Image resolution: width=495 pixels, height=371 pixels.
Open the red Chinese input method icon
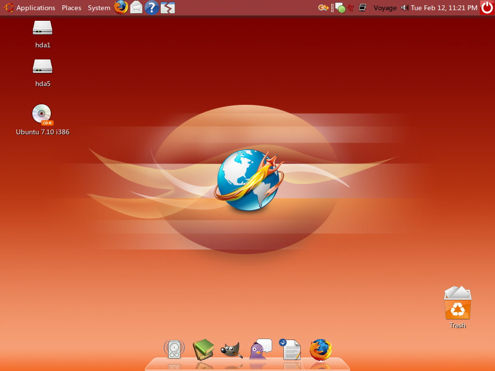[x=350, y=8]
